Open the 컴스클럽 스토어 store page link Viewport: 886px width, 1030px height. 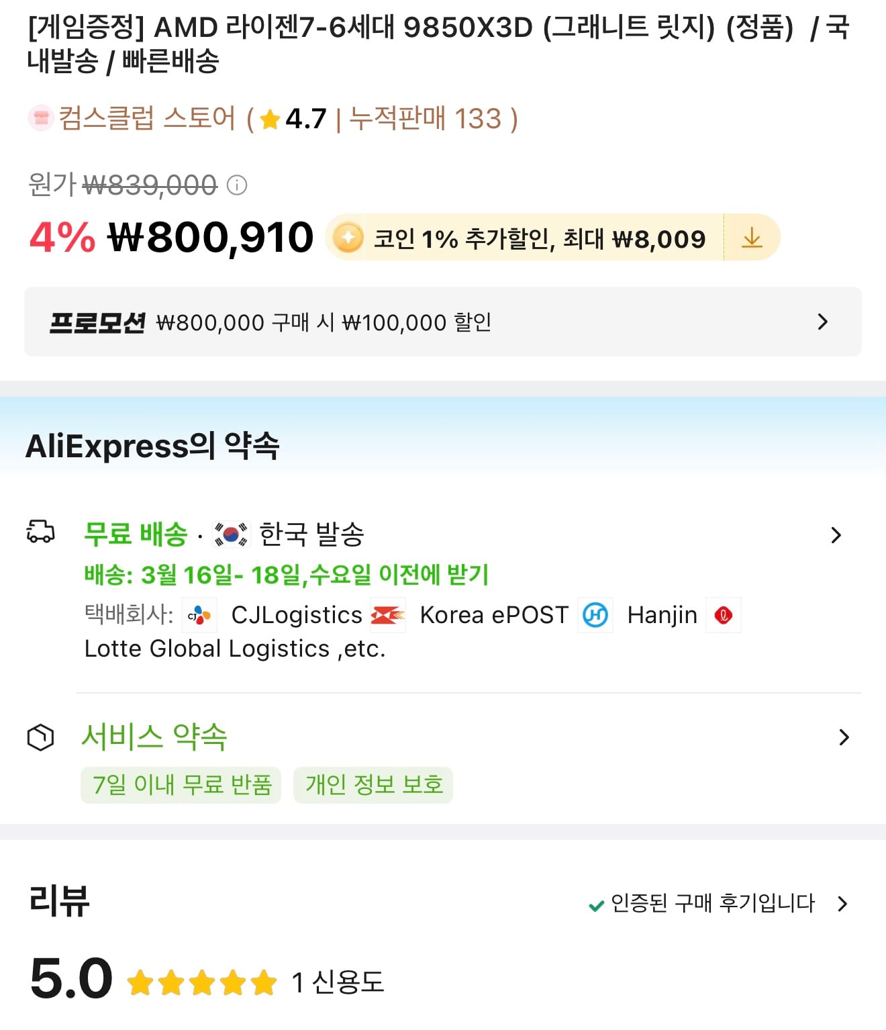tap(148, 119)
